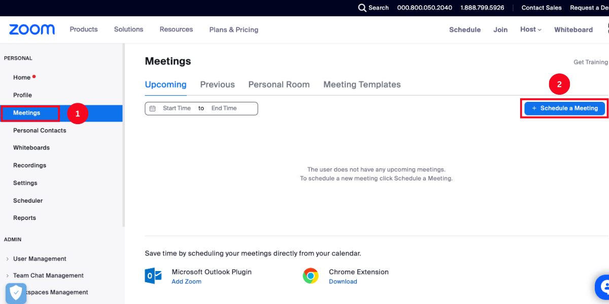Click the Request a Demo link
The width and height of the screenshot is (609, 304).
coord(589,8)
